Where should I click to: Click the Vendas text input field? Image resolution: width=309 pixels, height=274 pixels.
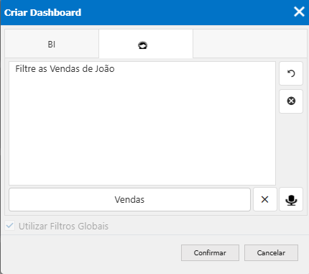tap(129, 199)
